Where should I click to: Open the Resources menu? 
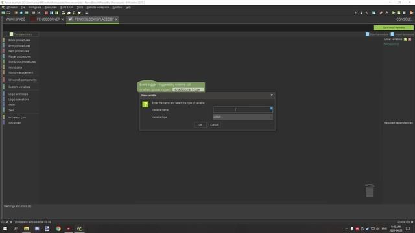pyautogui.click(x=51, y=8)
